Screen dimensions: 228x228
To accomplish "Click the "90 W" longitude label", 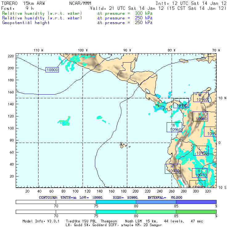I will tap(127, 50).
